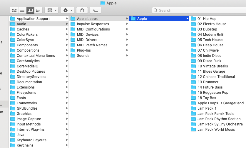Expand the Caches folder arrow

pyautogui.click(x=67, y=29)
